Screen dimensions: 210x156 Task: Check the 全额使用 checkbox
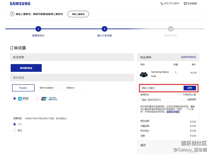pos(184,100)
